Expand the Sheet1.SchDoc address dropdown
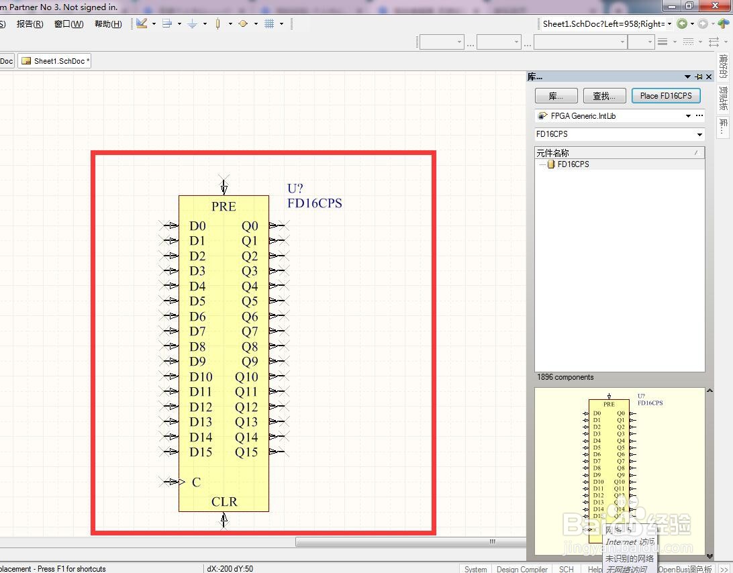Image resolution: width=733 pixels, height=573 pixels. 669,24
